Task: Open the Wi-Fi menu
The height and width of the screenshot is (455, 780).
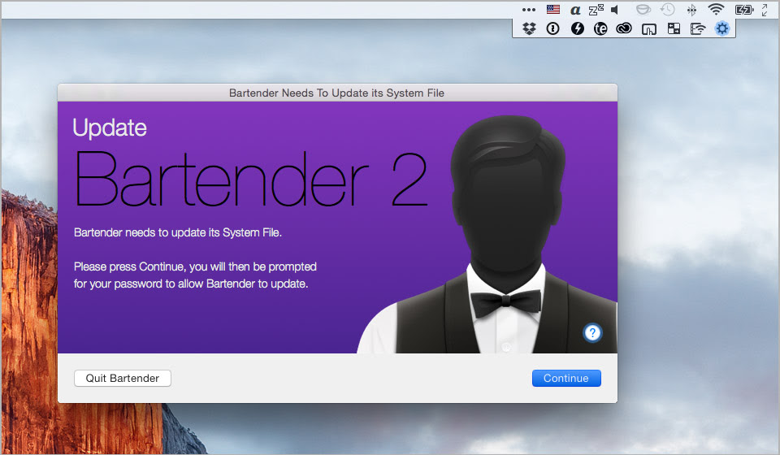Action: coord(716,10)
